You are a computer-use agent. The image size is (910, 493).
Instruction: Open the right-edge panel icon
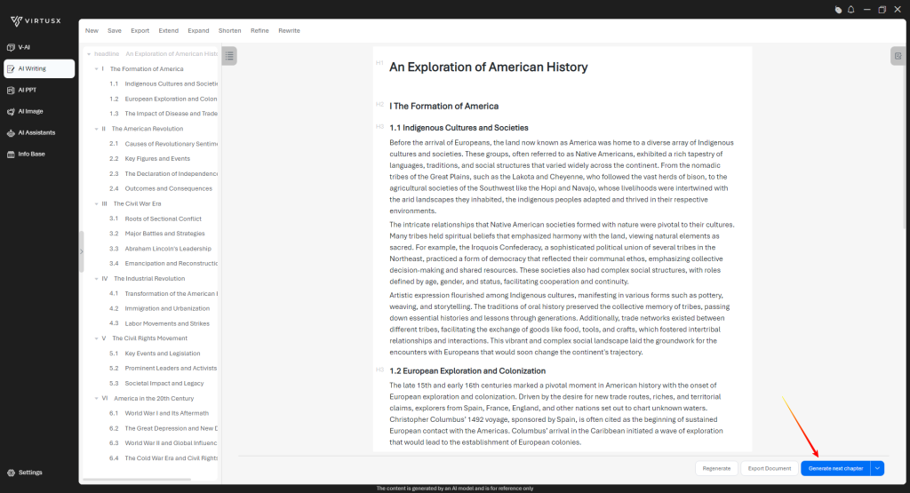pos(898,56)
